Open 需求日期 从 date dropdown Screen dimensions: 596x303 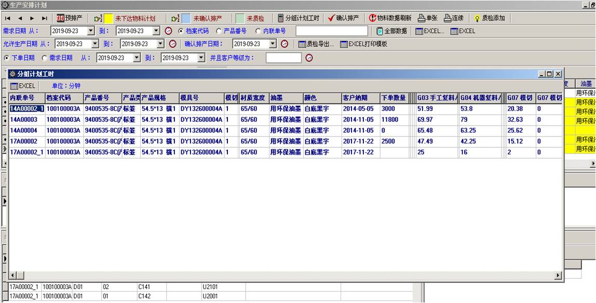pyautogui.click(x=91, y=31)
